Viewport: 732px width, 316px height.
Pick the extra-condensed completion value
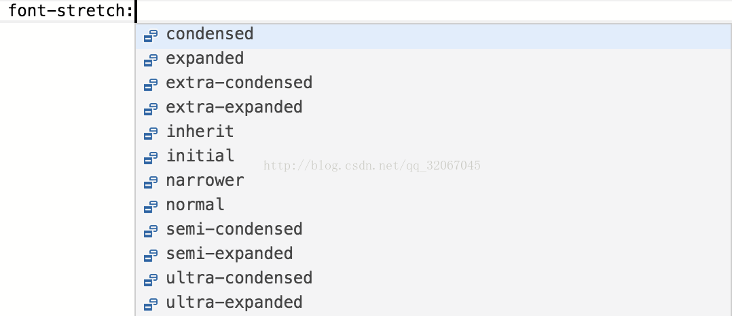pos(433,85)
